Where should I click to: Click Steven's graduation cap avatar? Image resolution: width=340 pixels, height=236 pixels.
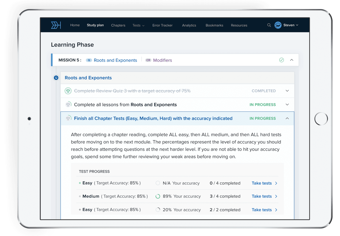point(278,25)
